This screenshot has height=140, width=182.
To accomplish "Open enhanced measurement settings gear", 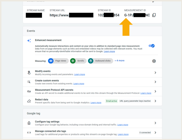I will click(x=154, y=61).
